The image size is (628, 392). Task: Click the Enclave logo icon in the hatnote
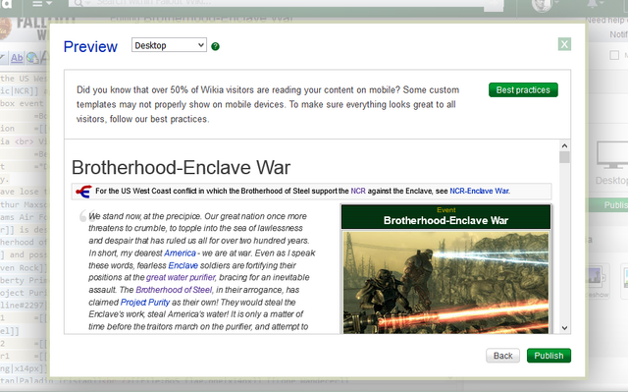[x=83, y=192]
